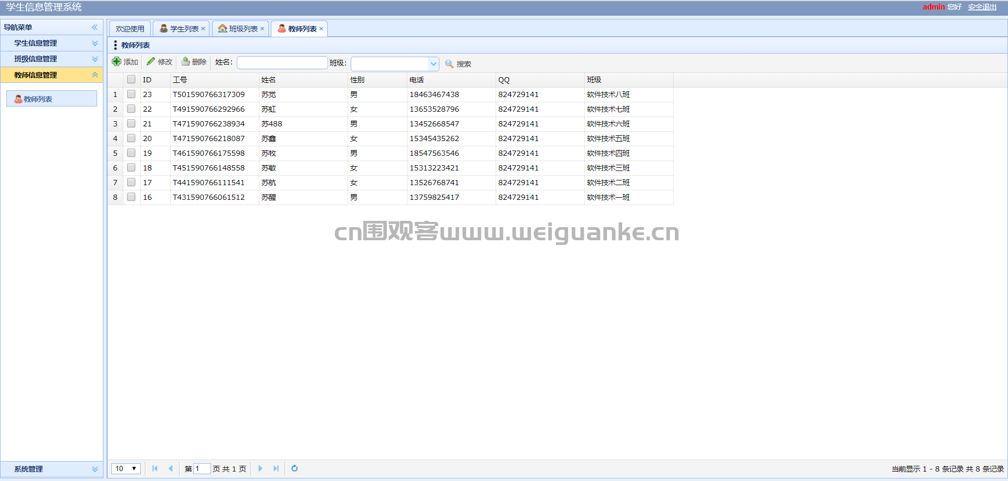Click class cell 软件技术三班
Screen dimensions: 1008x481
608,168
